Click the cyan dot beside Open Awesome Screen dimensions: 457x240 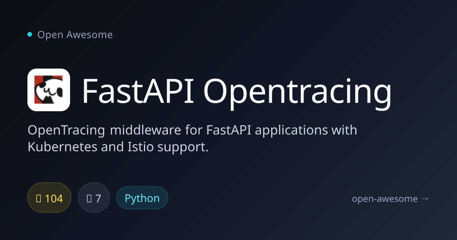pos(30,35)
